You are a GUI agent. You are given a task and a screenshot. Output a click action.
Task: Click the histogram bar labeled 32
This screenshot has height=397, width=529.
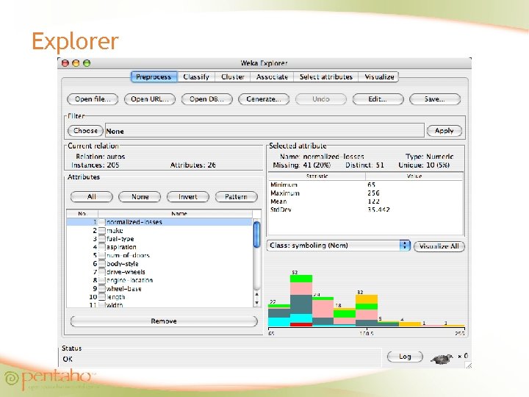tap(367, 310)
